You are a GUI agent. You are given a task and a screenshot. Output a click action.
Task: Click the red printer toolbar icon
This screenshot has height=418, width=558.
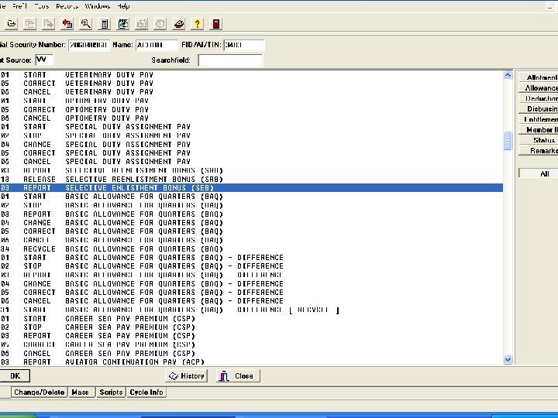[179, 24]
